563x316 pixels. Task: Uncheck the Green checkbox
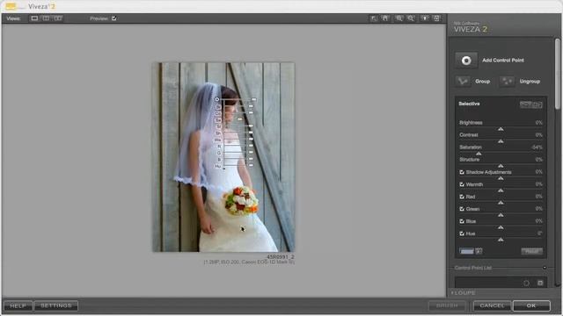(x=462, y=209)
